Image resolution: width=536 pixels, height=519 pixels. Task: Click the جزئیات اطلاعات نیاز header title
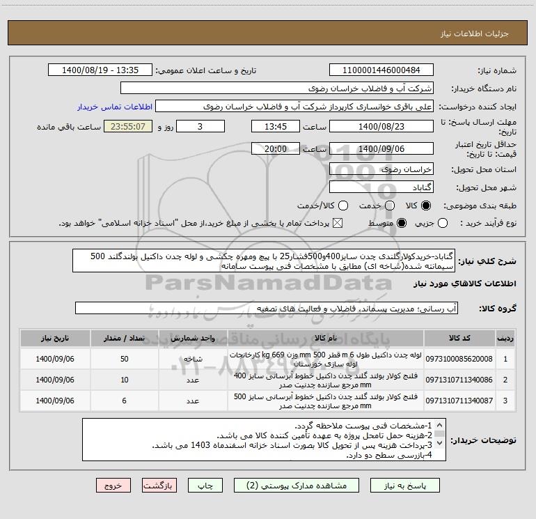[x=474, y=33]
